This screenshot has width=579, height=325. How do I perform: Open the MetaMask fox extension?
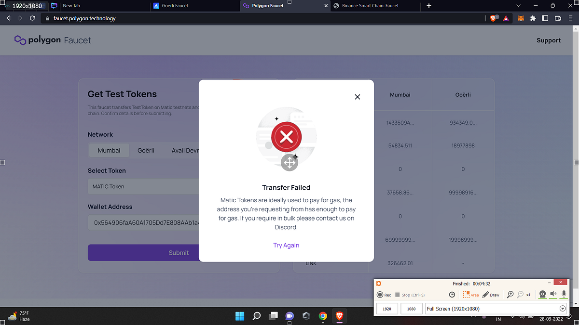pyautogui.click(x=521, y=18)
